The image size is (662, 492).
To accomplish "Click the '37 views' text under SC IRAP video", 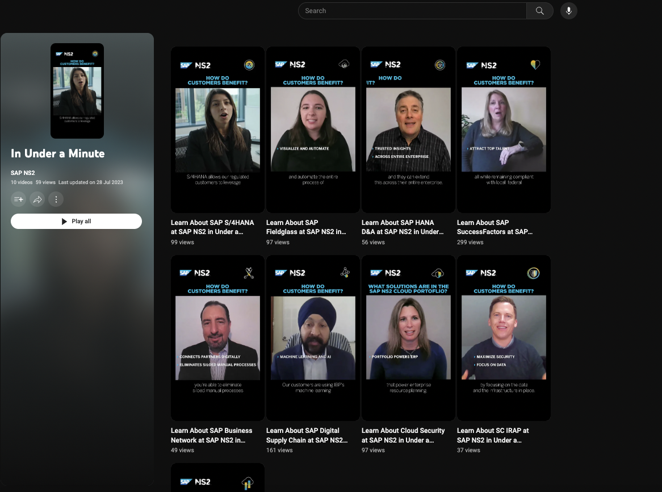I will pos(468,450).
